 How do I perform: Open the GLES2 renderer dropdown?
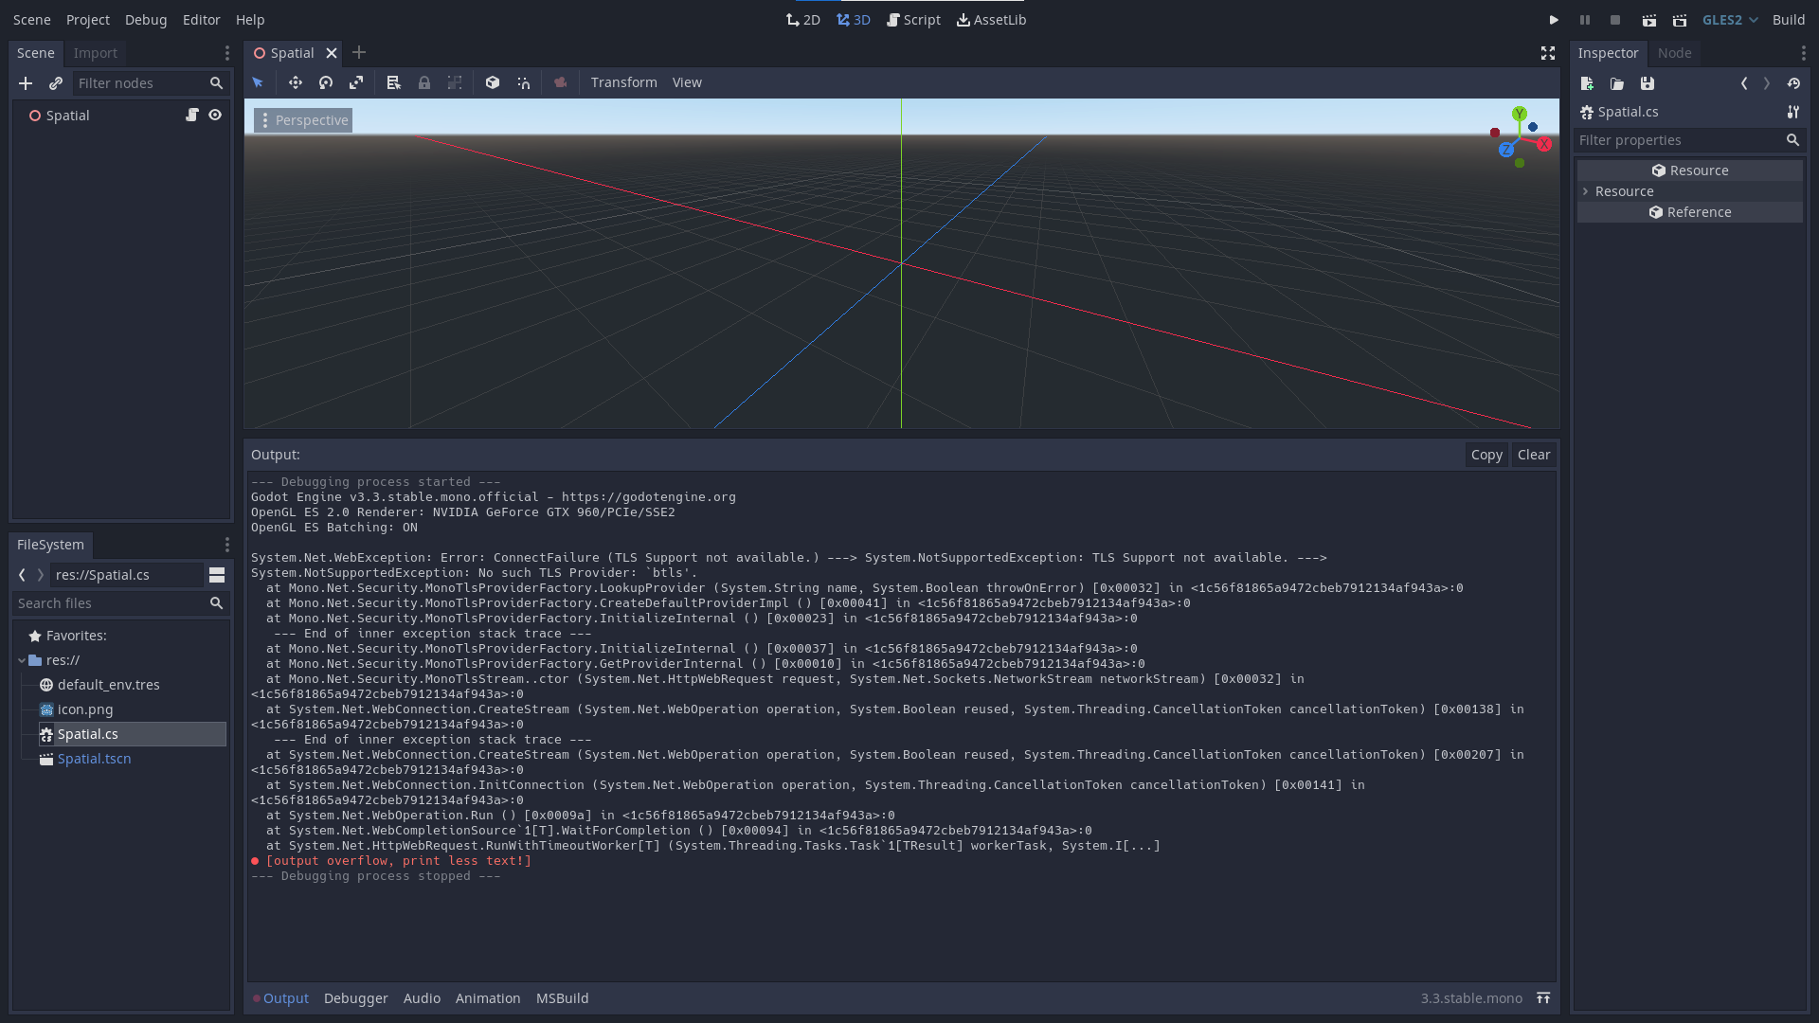click(x=1728, y=19)
